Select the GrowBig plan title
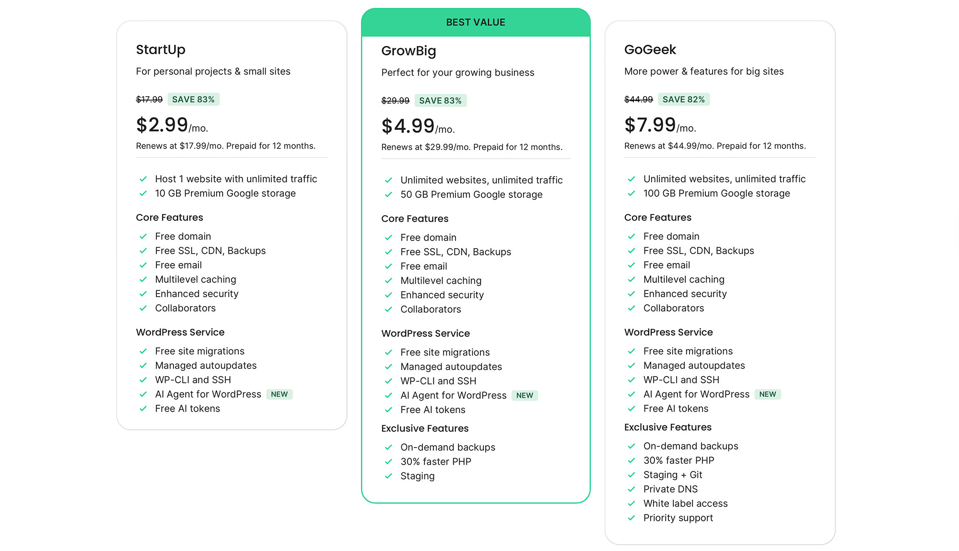The height and width of the screenshot is (551, 959). 409,51
